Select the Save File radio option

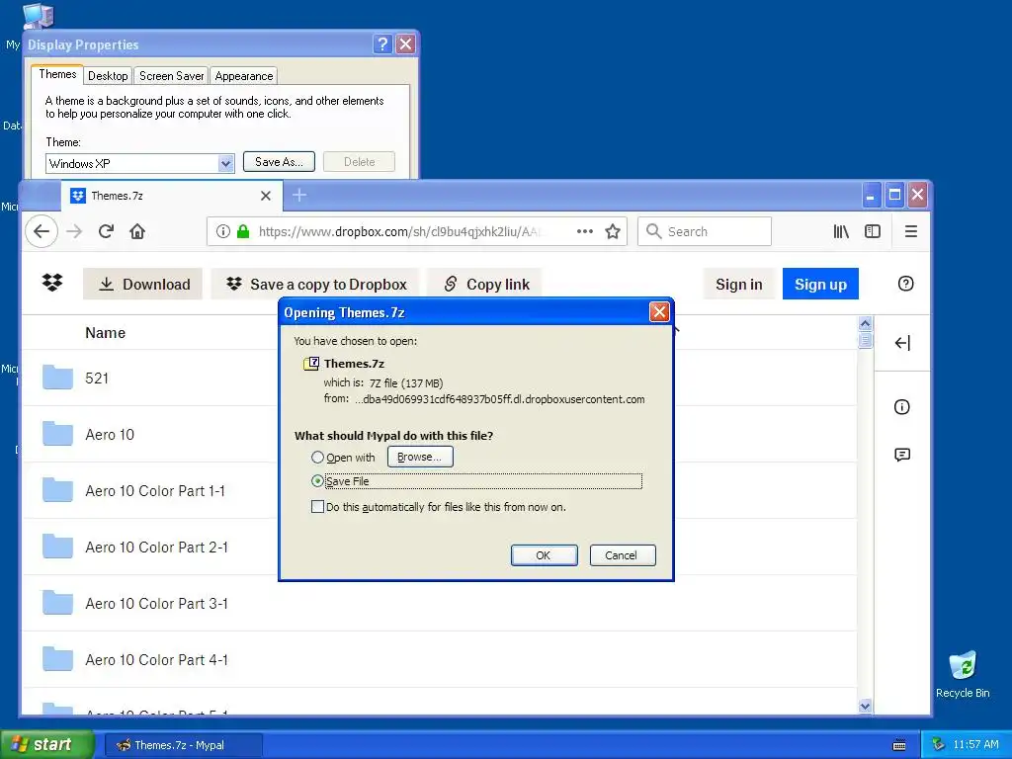pyautogui.click(x=317, y=481)
